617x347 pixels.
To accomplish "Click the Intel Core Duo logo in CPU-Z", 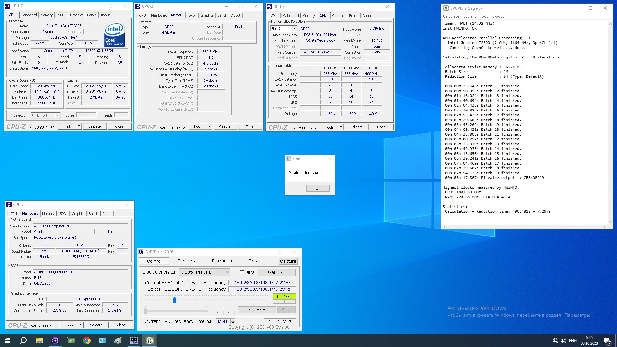I will (114, 35).
